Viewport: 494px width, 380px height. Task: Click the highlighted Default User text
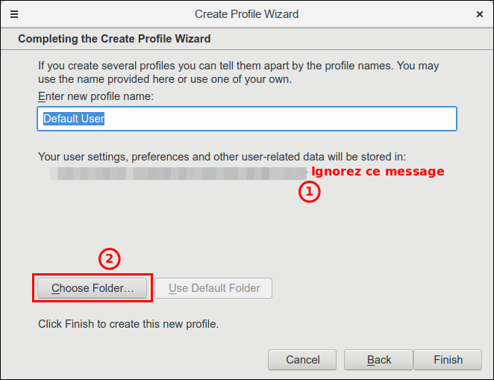[74, 119]
